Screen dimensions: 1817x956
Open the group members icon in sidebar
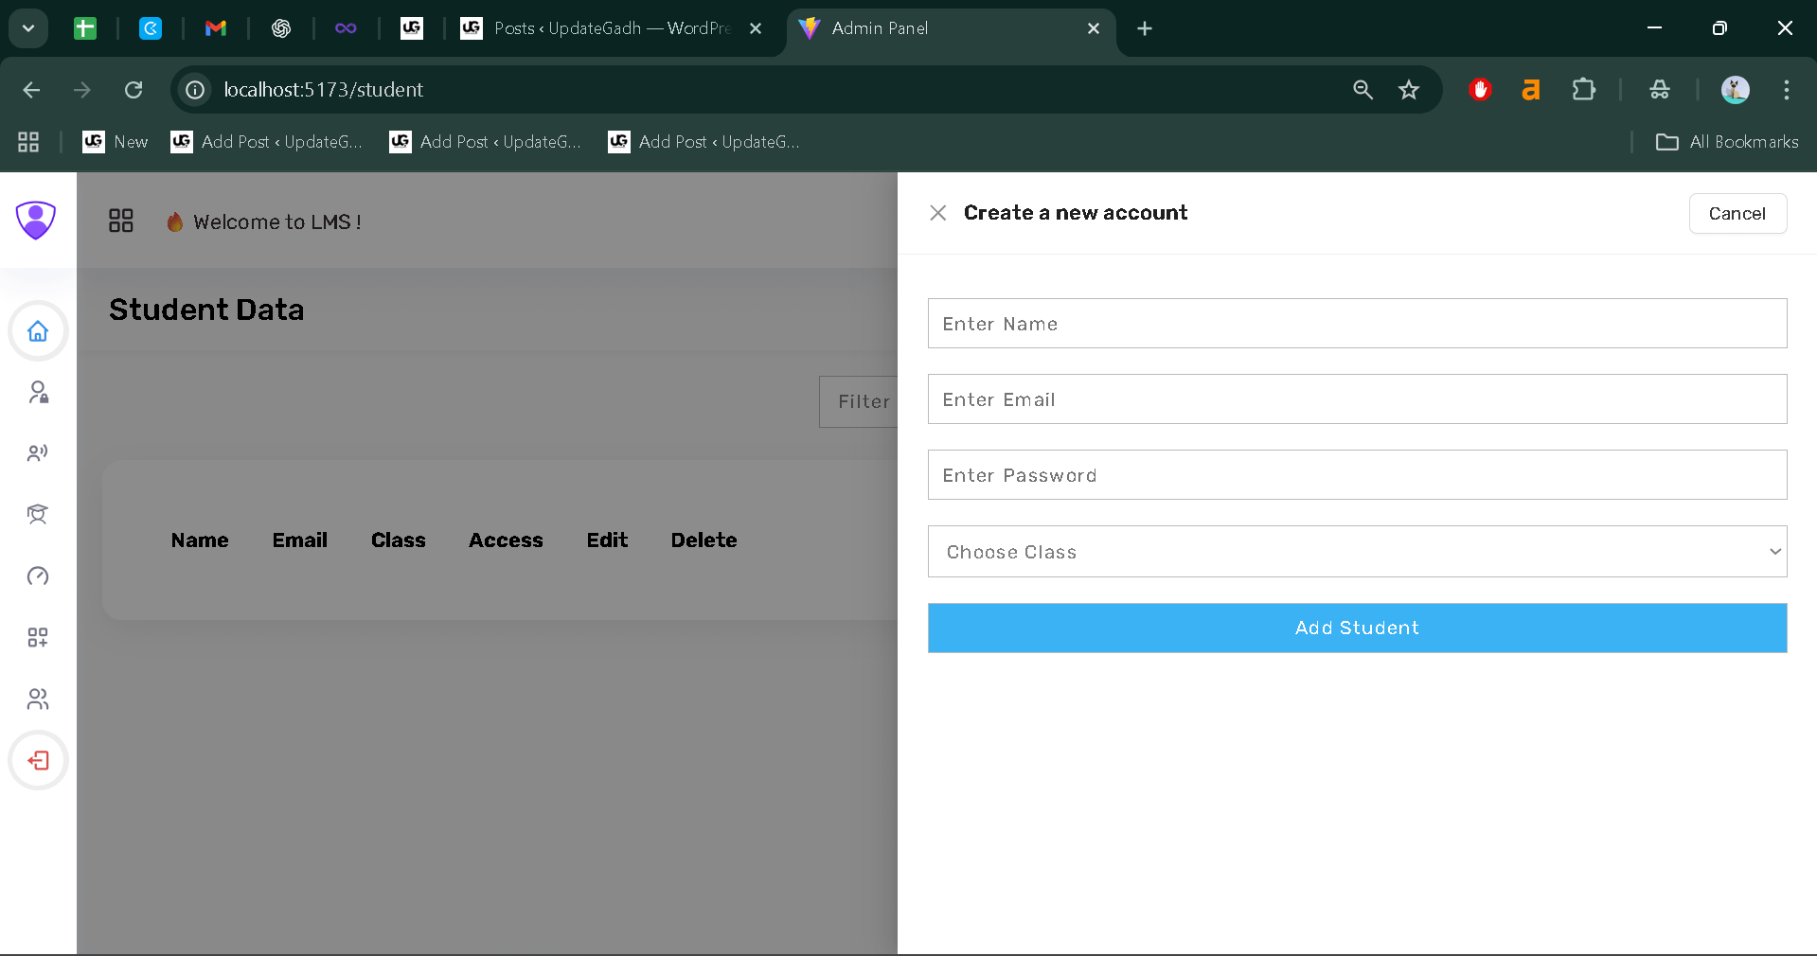pos(38,699)
